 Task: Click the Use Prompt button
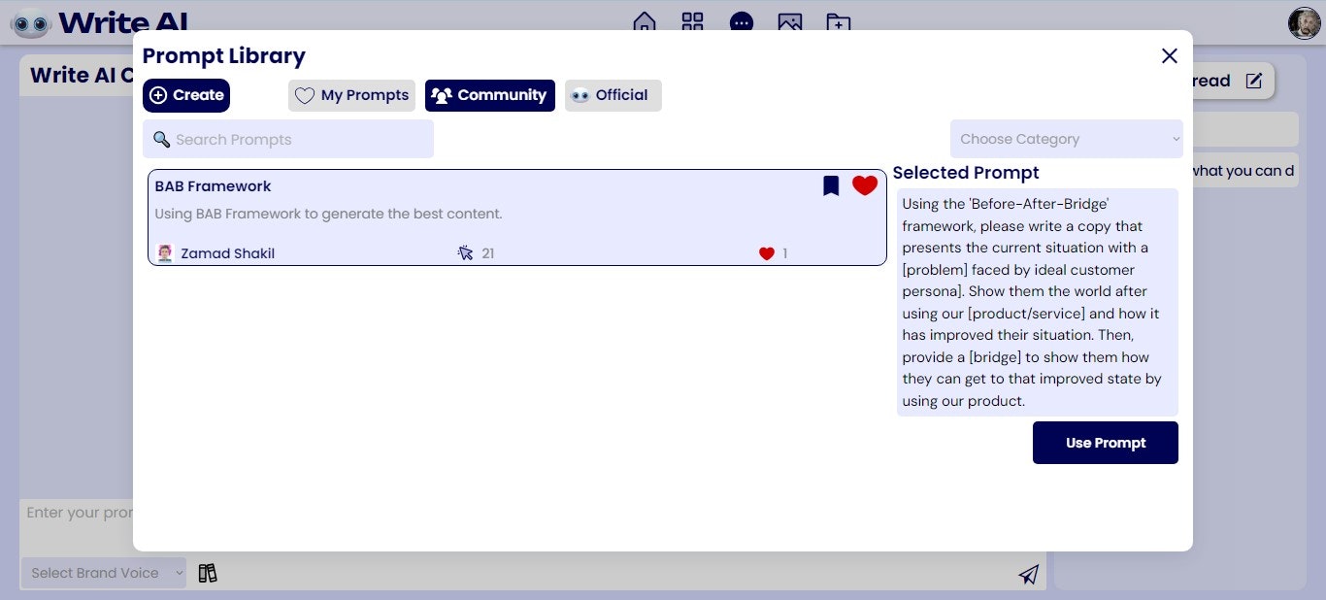point(1105,442)
